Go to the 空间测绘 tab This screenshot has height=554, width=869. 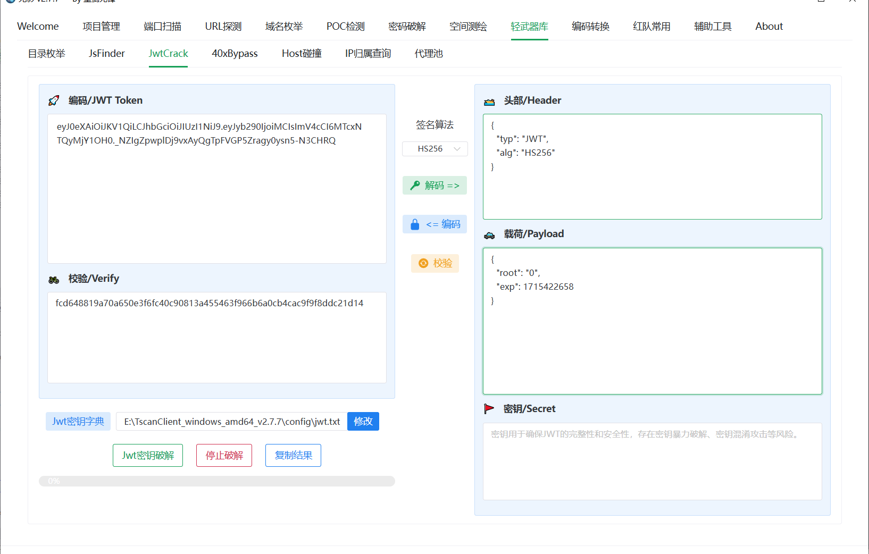468,26
